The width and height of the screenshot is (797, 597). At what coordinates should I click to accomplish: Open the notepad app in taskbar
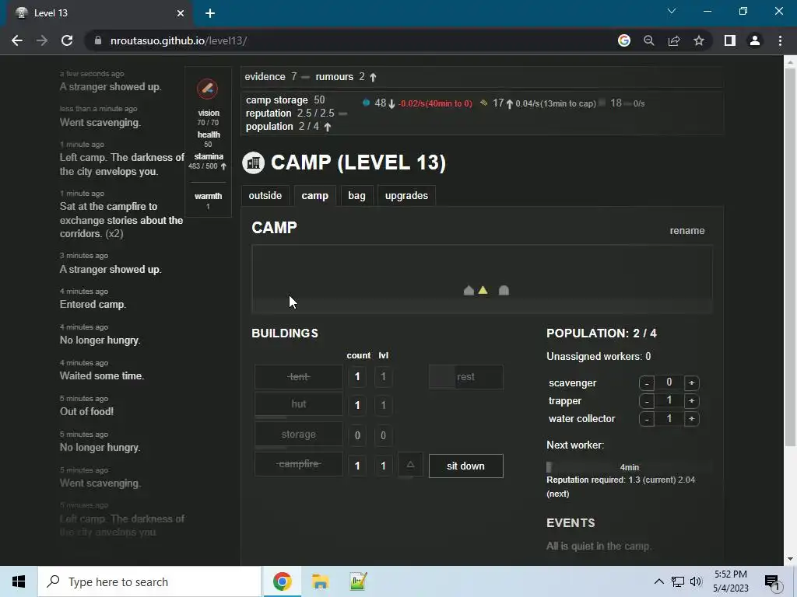(358, 581)
